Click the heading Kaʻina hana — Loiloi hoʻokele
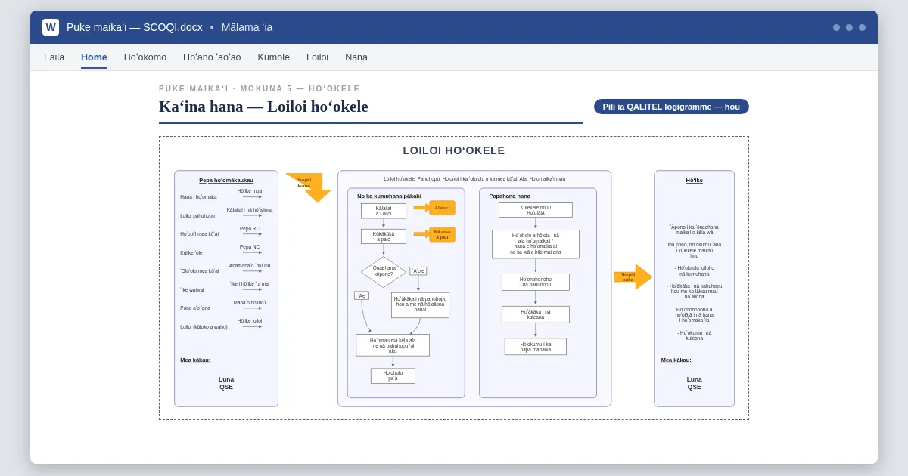The image size is (908, 476). click(263, 107)
